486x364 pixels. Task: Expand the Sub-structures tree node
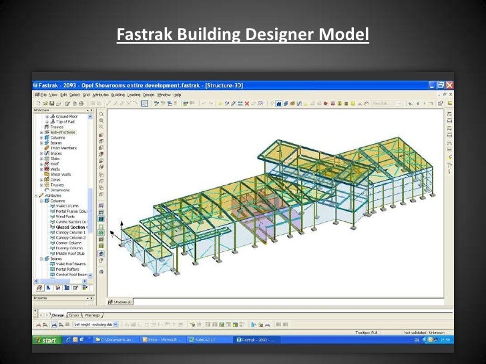[41, 133]
